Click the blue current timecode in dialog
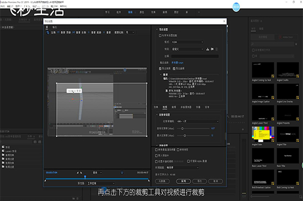The width and height of the screenshot is (303, 201). [52, 172]
